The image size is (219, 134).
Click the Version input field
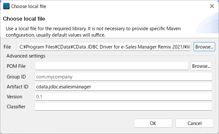tap(123, 97)
